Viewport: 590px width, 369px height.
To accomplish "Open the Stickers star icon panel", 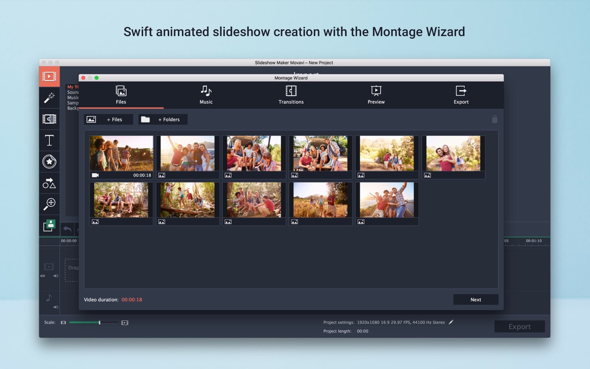I will (x=49, y=161).
